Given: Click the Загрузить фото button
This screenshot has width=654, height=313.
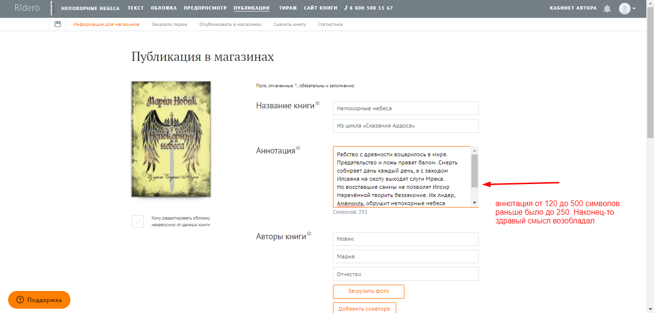Looking at the screenshot, I should 368,291.
